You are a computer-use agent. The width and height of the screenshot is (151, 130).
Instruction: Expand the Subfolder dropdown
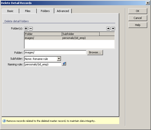59,59
